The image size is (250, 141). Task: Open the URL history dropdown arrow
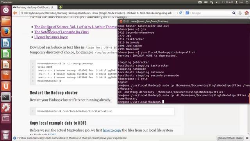point(177,13)
